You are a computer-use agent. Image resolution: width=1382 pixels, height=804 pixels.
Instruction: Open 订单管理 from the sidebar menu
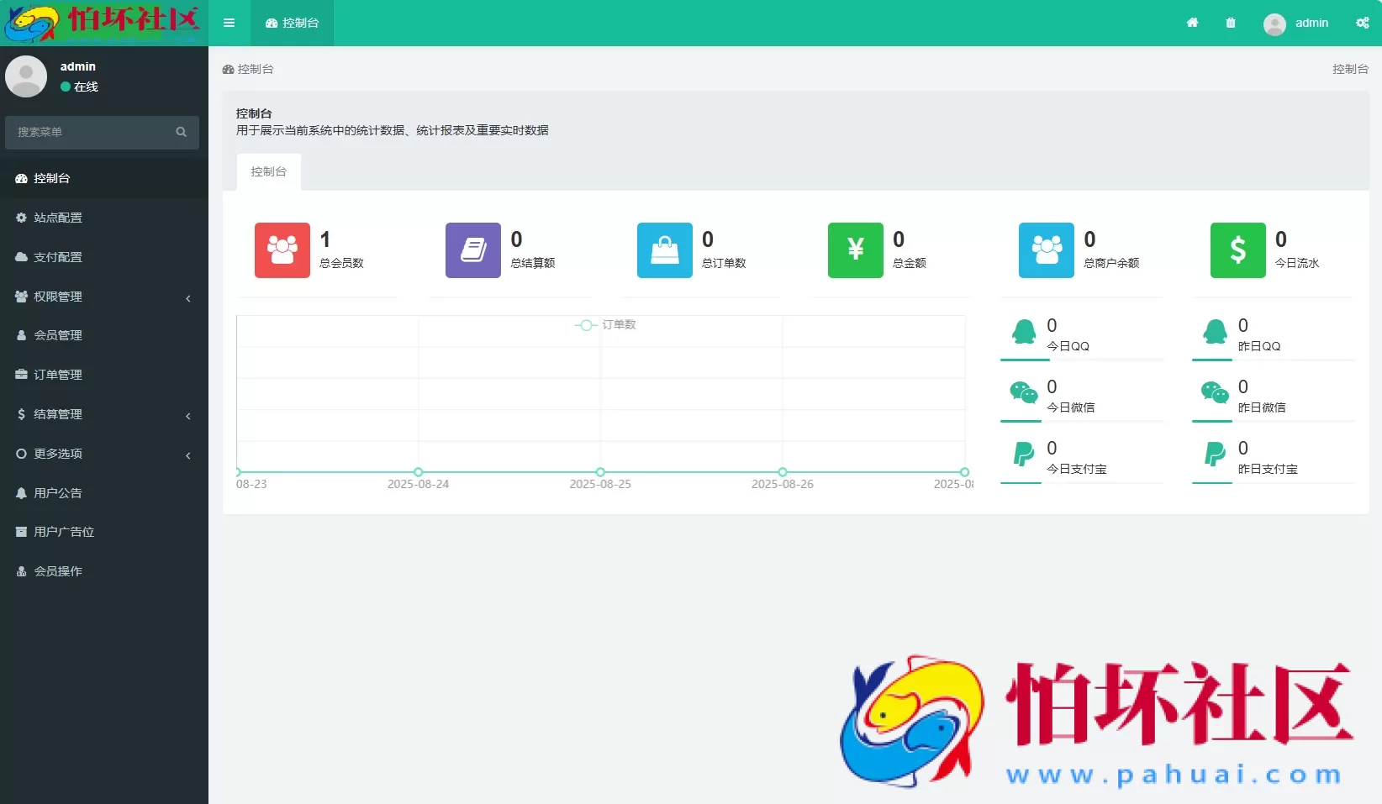tap(58, 375)
